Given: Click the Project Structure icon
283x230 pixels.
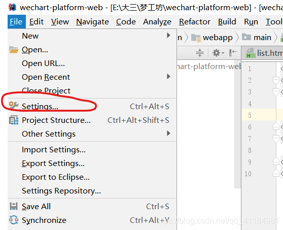Looking at the screenshot, I should click(14, 120).
